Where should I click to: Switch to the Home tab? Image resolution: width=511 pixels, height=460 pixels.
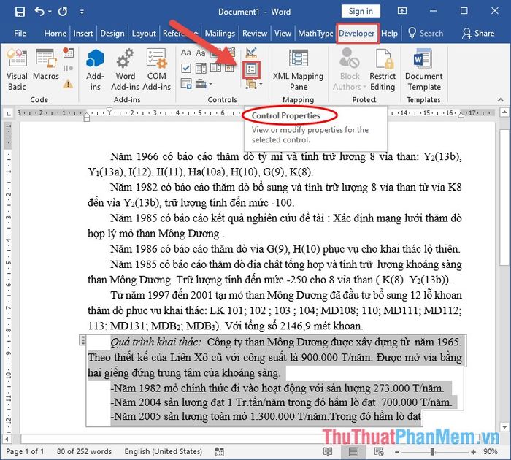tap(55, 34)
